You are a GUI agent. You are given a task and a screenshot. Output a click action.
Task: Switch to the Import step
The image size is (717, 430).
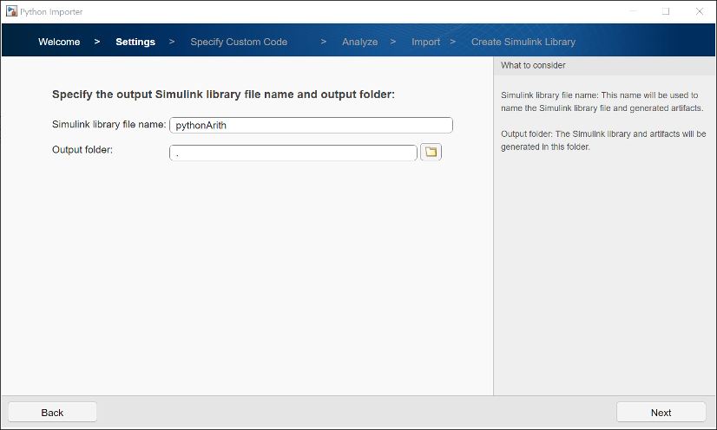coord(425,42)
